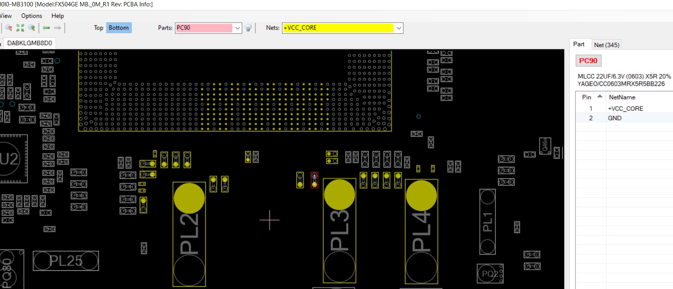Viewport: 673px width, 289px height.
Task: Select the GND net row
Action: coord(614,118)
